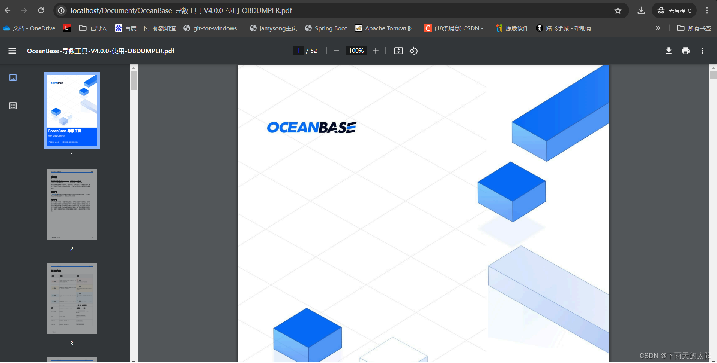
Task: Zoom out the PDF with the minus button
Action: (x=336, y=51)
